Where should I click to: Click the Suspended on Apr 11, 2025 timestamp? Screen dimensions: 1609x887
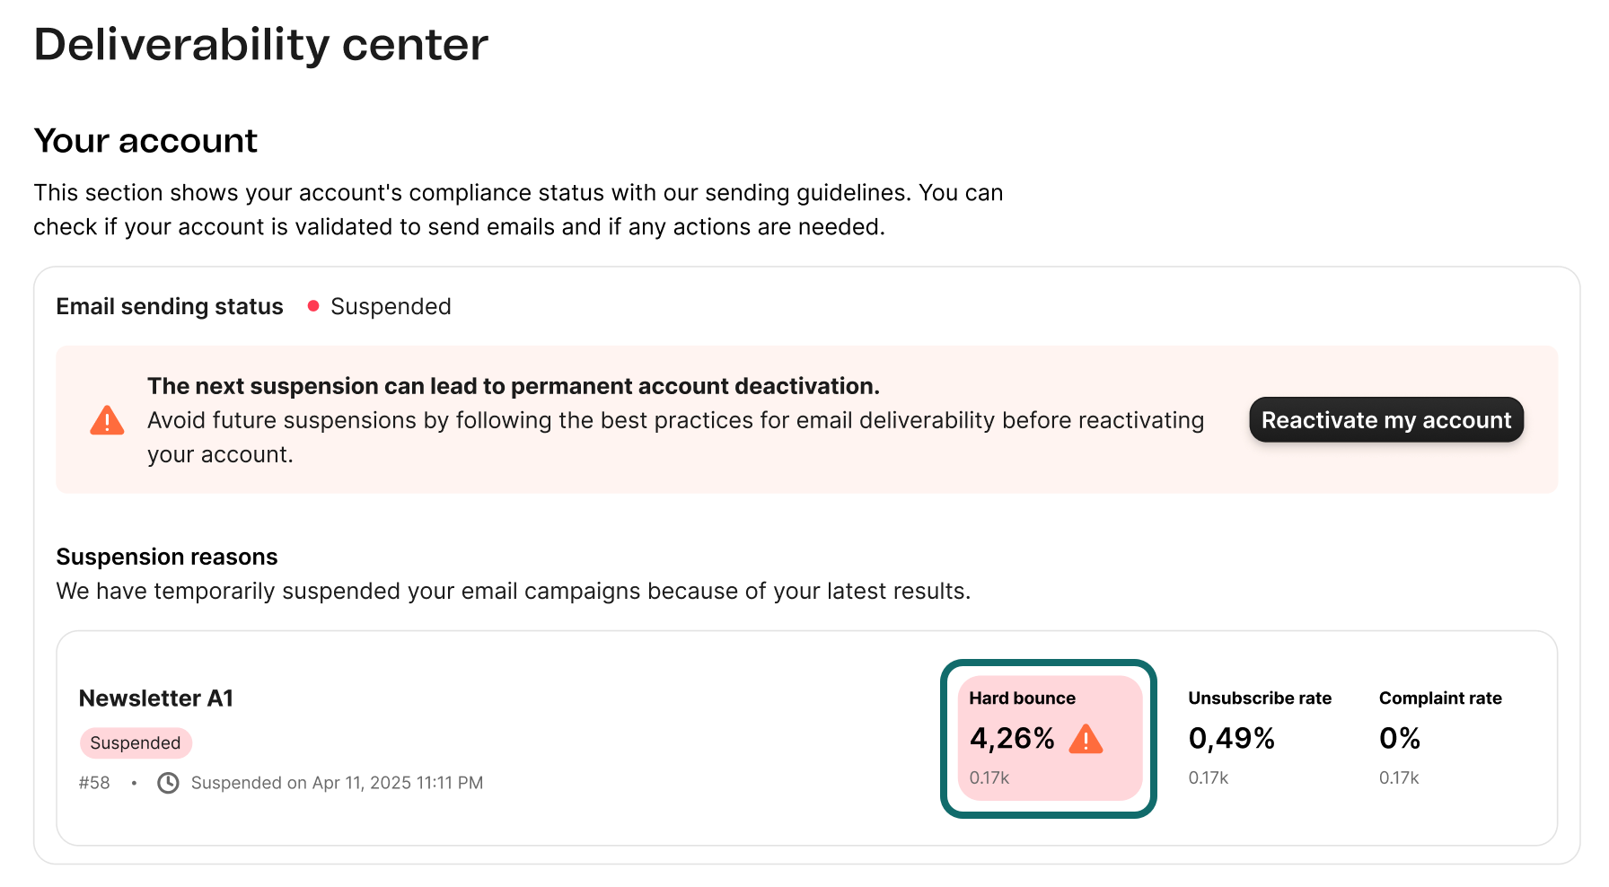tap(337, 783)
